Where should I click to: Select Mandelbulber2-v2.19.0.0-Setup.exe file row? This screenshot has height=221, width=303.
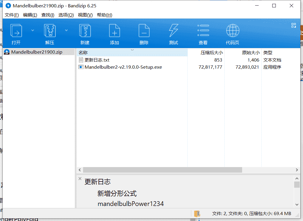point(188,67)
